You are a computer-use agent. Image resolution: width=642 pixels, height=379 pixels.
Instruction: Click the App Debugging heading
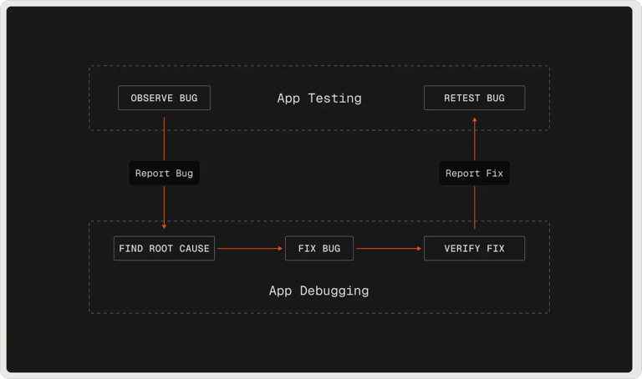click(319, 291)
